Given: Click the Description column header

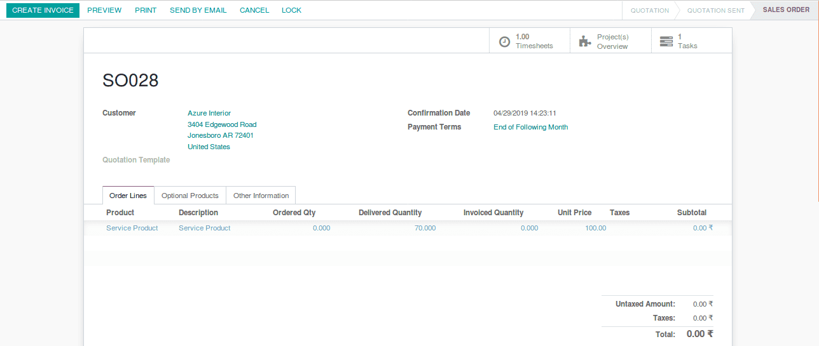Looking at the screenshot, I should 198,213.
